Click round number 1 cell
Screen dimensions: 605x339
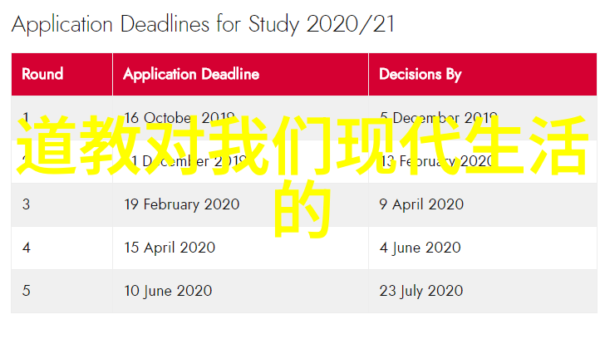[x=61, y=118]
